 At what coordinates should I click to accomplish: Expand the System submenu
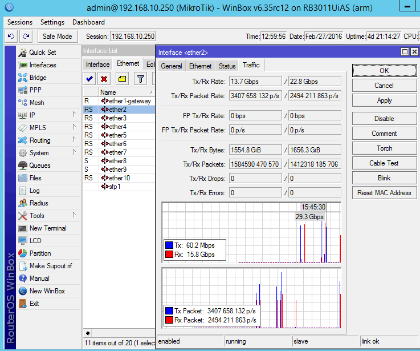(74, 152)
